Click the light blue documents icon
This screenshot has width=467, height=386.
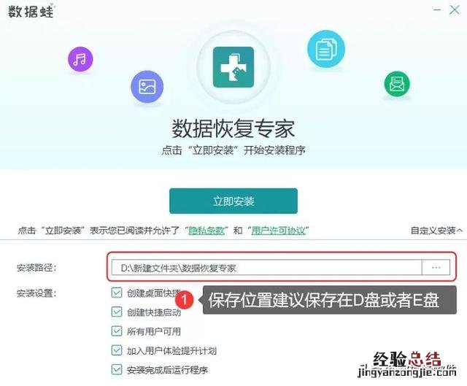(x=326, y=49)
